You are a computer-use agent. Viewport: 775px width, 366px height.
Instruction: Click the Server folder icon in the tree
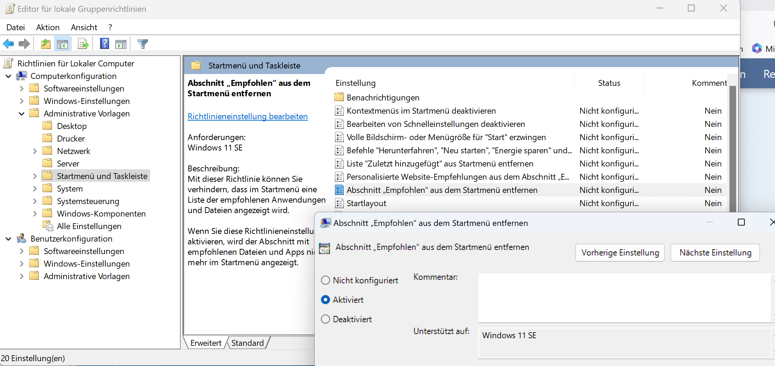tap(47, 163)
